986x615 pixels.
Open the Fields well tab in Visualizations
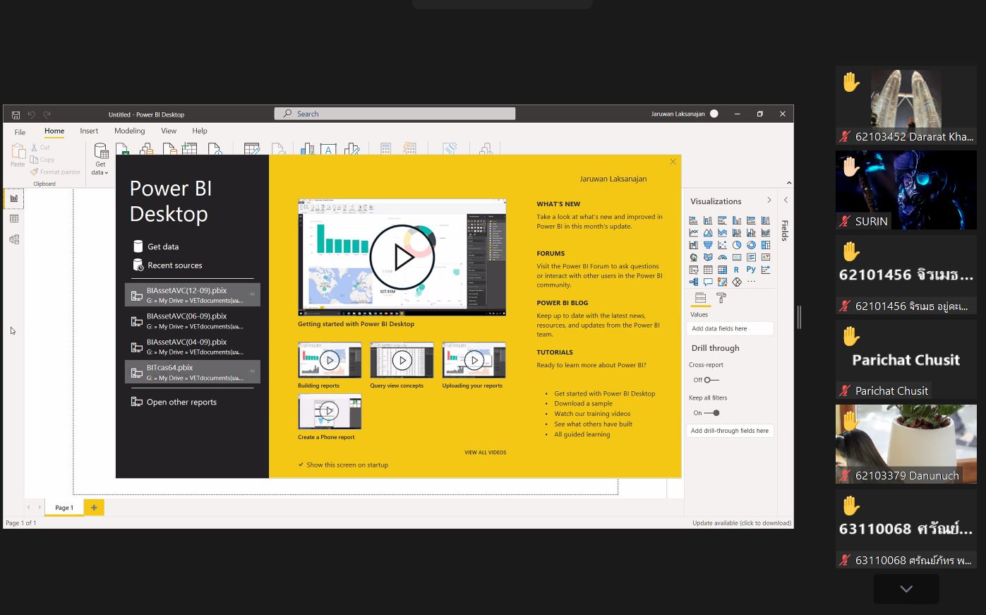(x=700, y=298)
